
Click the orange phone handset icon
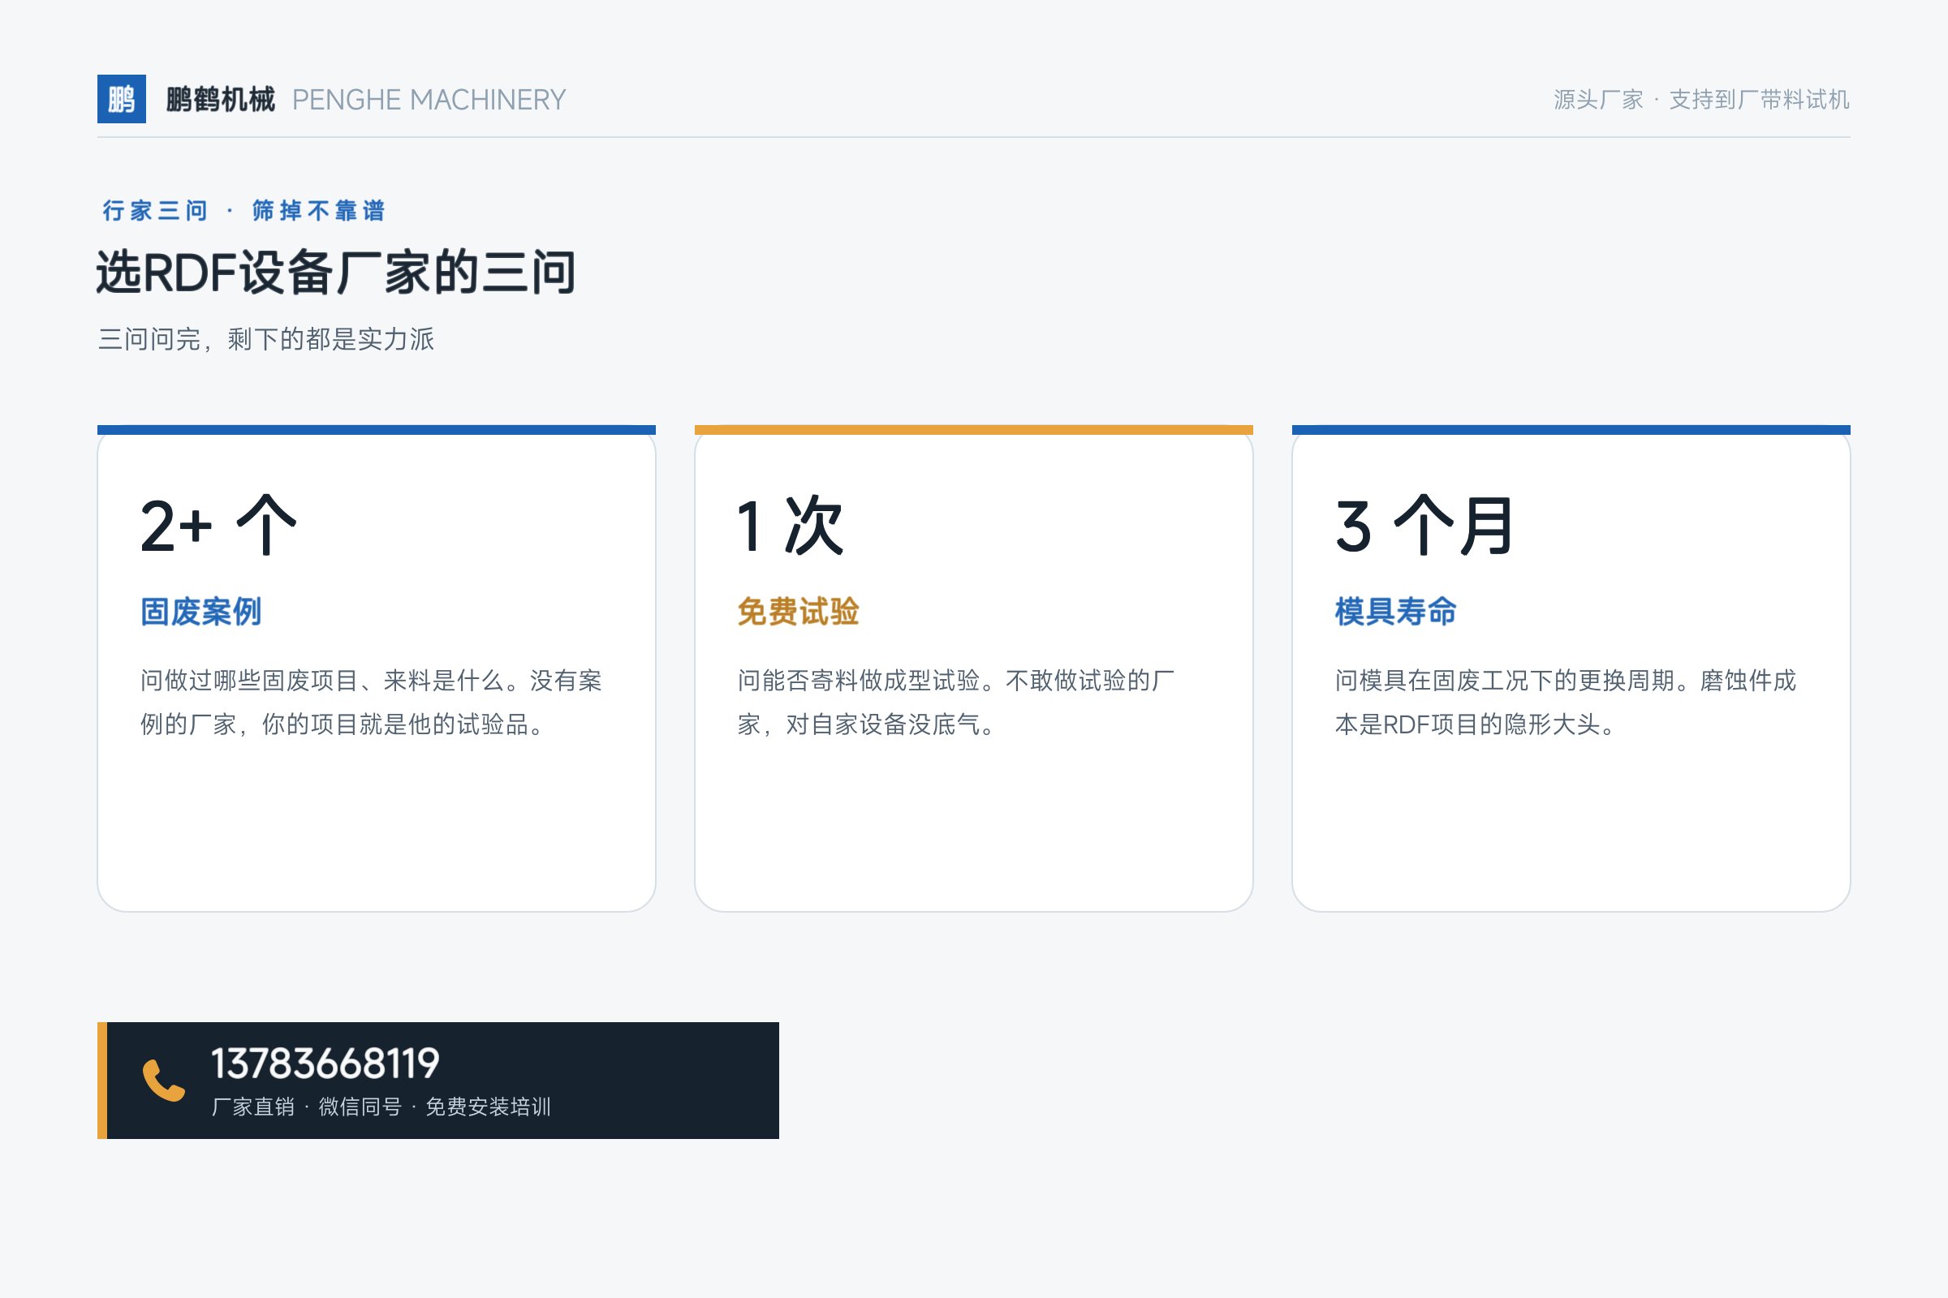(163, 1081)
